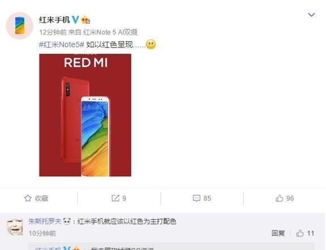This screenshot has height=250, width=326.
Task: Click 回复 to reply to comment
Action: [x=278, y=234]
